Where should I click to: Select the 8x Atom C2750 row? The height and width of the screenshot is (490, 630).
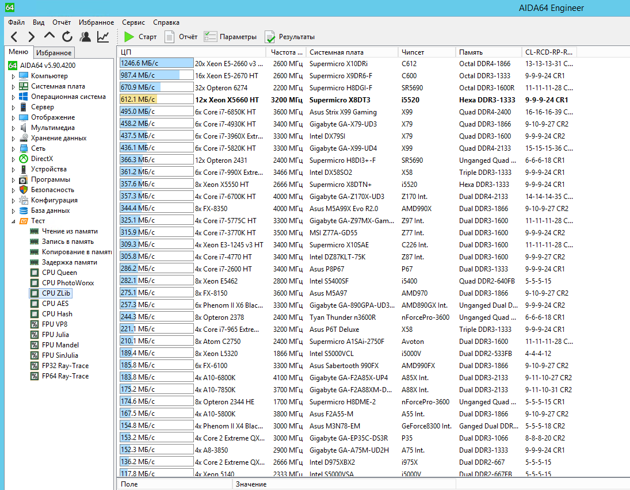(x=346, y=342)
